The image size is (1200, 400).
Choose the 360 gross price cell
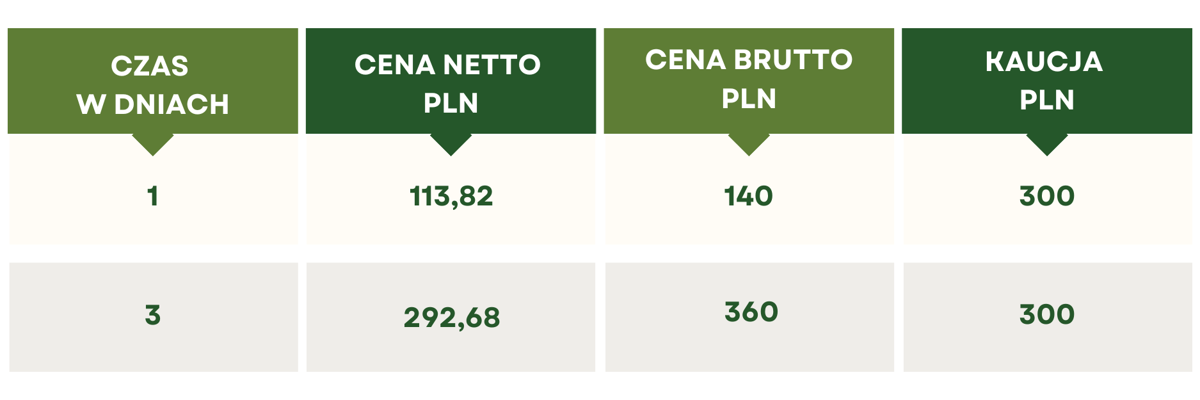coord(751,312)
